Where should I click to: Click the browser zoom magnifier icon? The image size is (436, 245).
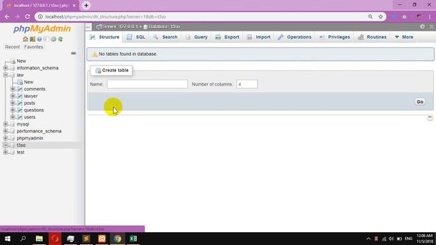370,16
